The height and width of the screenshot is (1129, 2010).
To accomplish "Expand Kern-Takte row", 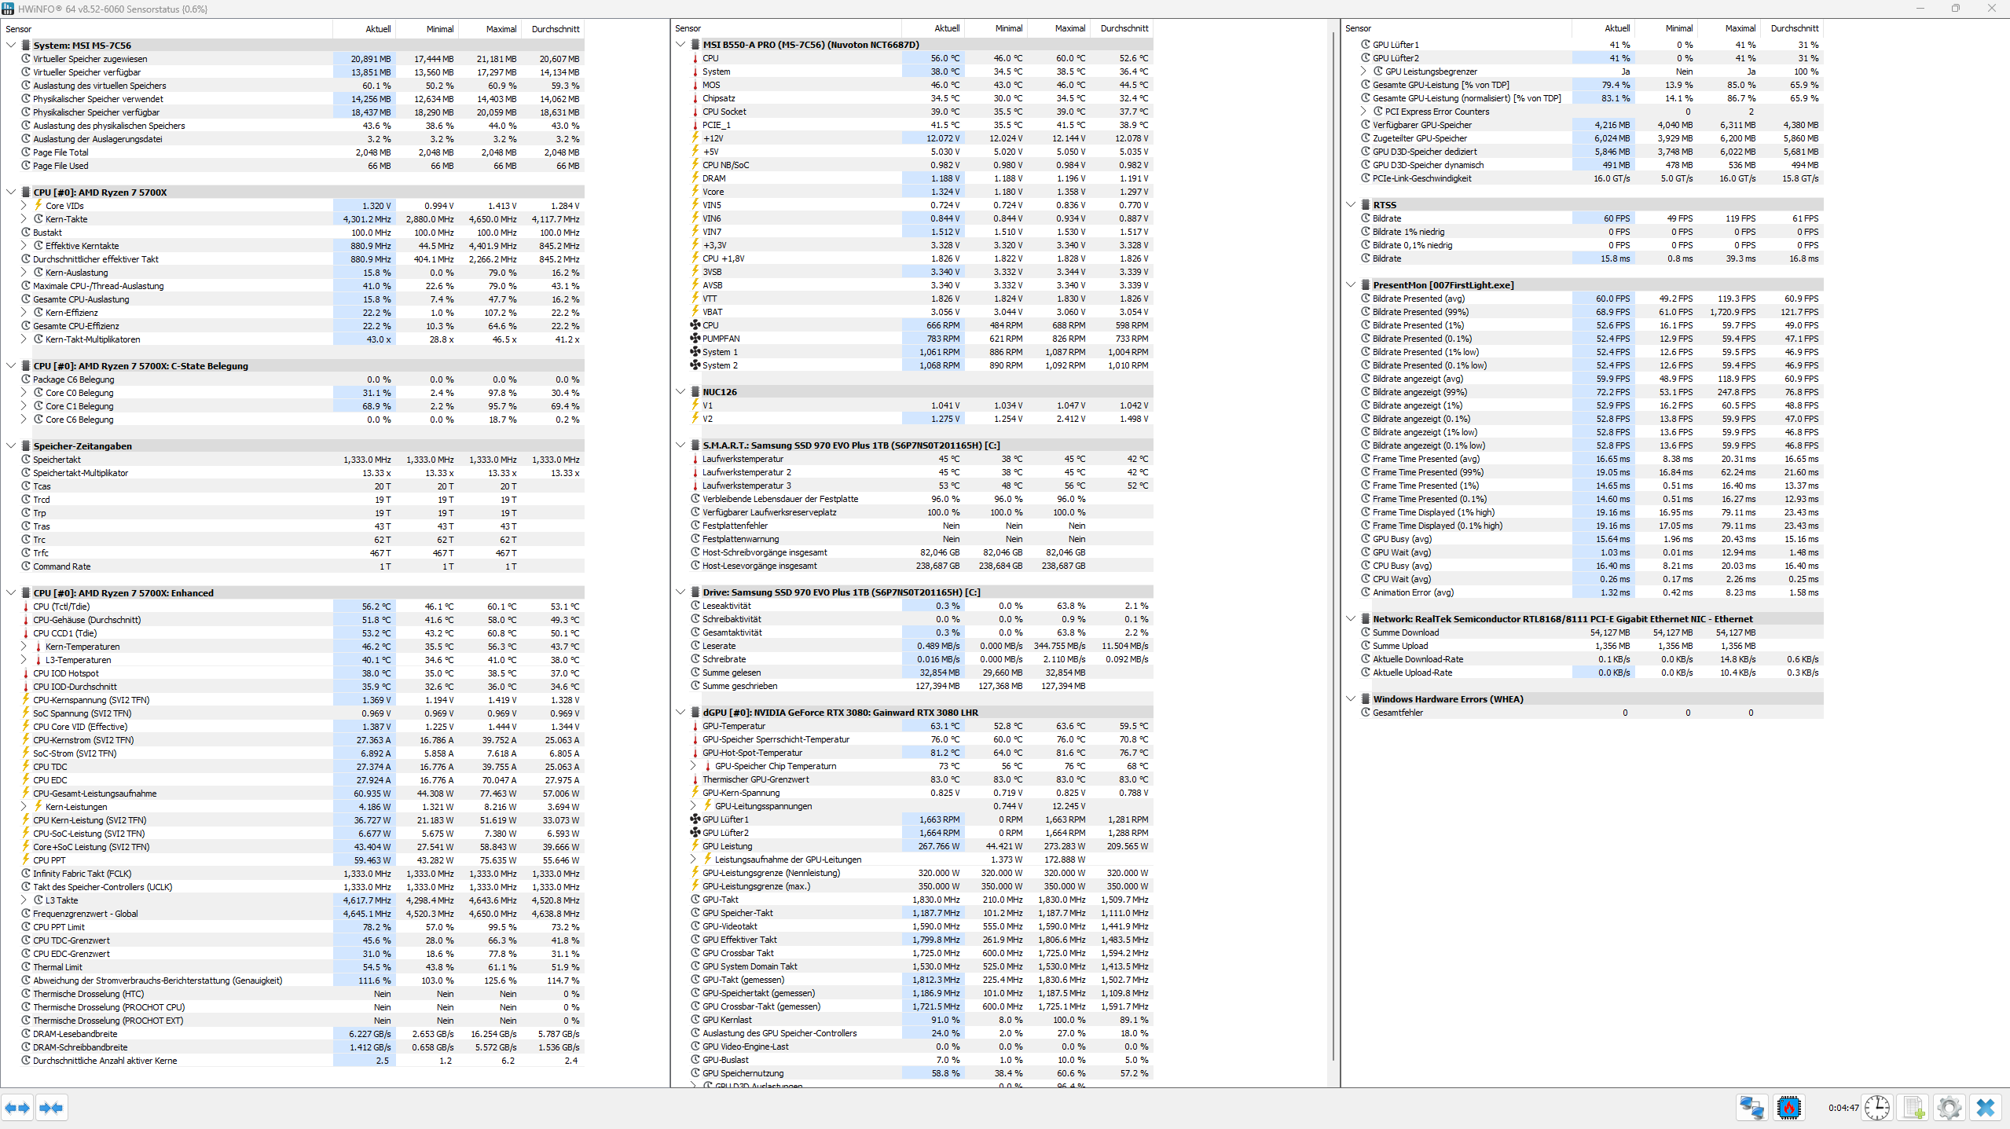I will [24, 219].
